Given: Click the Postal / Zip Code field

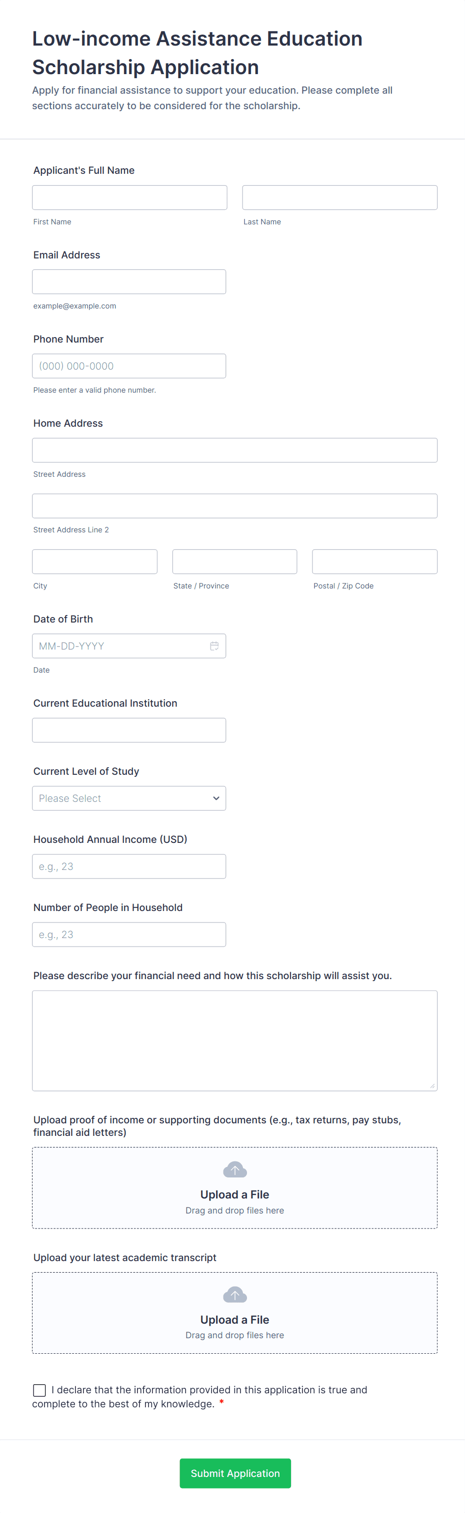Looking at the screenshot, I should tap(374, 561).
